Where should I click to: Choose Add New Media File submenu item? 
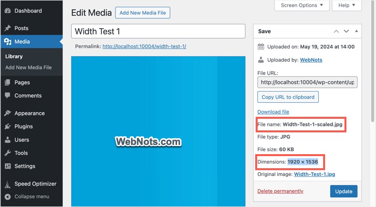28,67
